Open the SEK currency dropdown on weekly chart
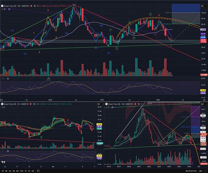 202,6
